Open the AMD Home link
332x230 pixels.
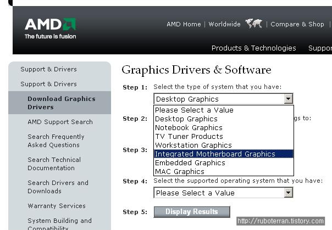184,24
